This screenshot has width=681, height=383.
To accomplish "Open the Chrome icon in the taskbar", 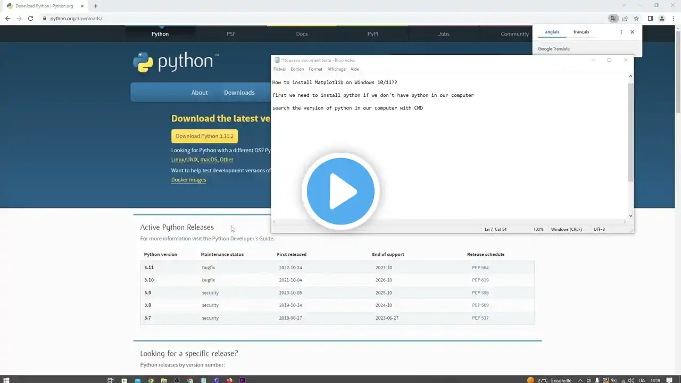I will (x=151, y=380).
